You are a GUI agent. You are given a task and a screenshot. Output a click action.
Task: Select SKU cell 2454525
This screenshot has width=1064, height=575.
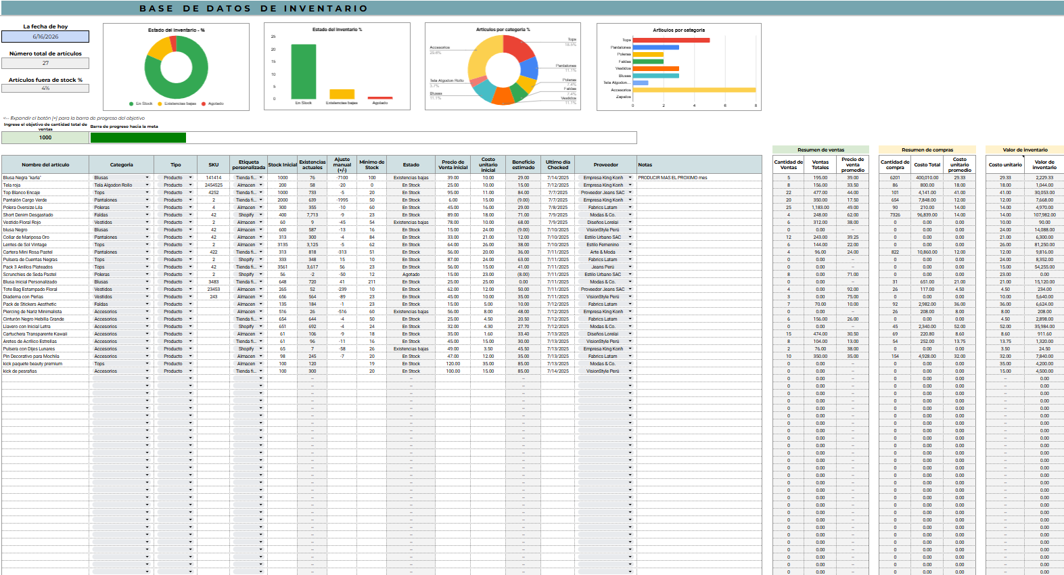pos(214,185)
